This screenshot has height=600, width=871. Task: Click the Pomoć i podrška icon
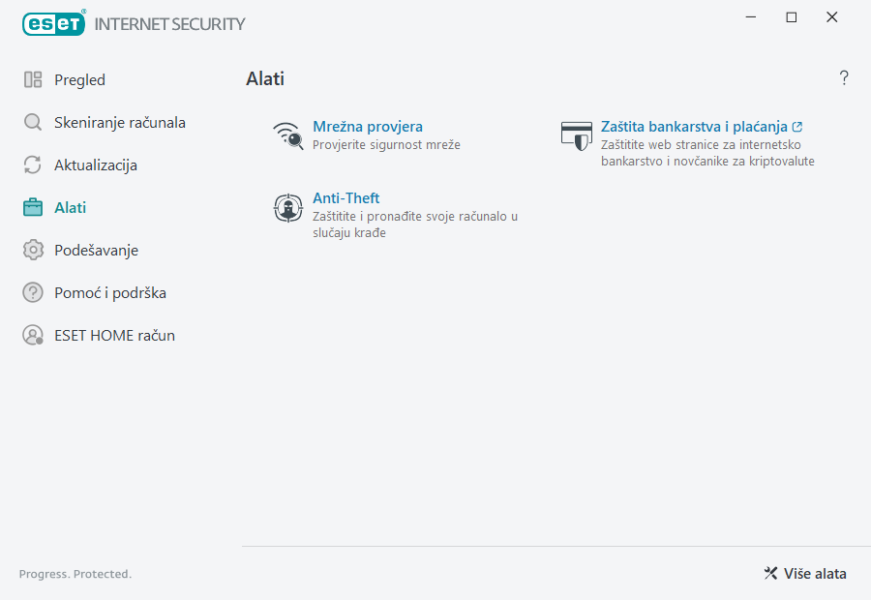coord(33,292)
